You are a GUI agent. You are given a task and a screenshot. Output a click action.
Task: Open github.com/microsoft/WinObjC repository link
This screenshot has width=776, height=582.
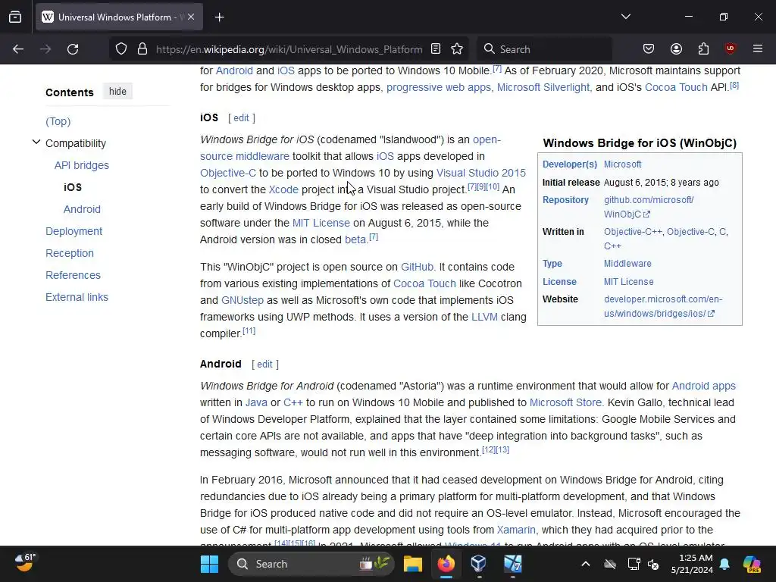point(649,207)
